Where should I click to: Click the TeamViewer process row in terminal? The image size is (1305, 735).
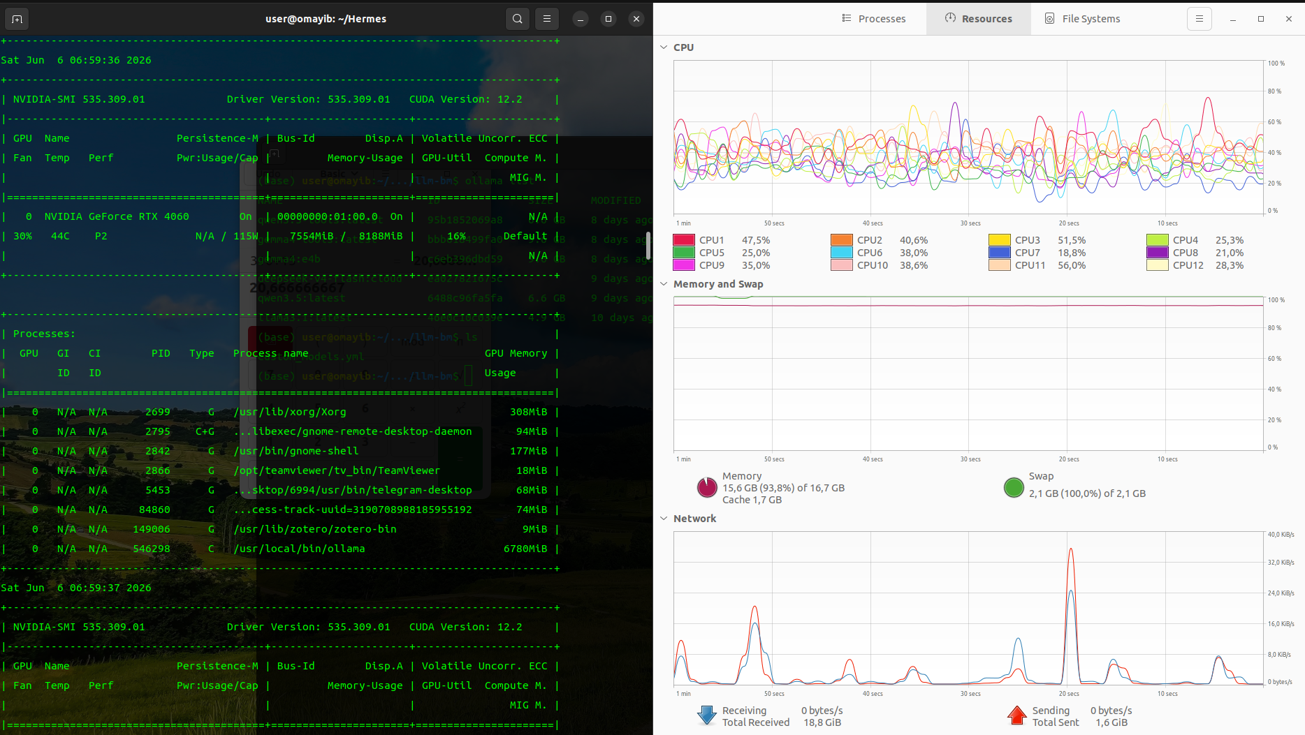[280, 470]
